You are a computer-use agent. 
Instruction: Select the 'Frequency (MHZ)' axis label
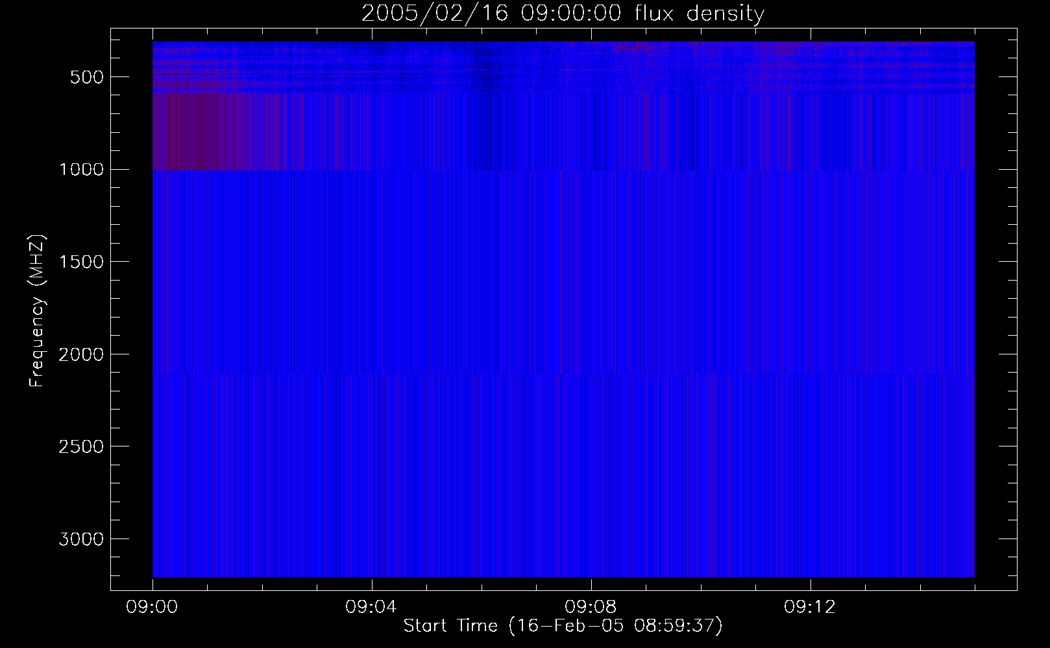tap(37, 310)
